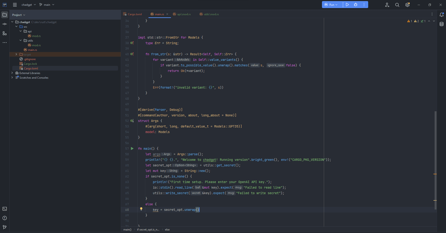Open the Commit tool window
446x233 pixels.
[x=5, y=24]
